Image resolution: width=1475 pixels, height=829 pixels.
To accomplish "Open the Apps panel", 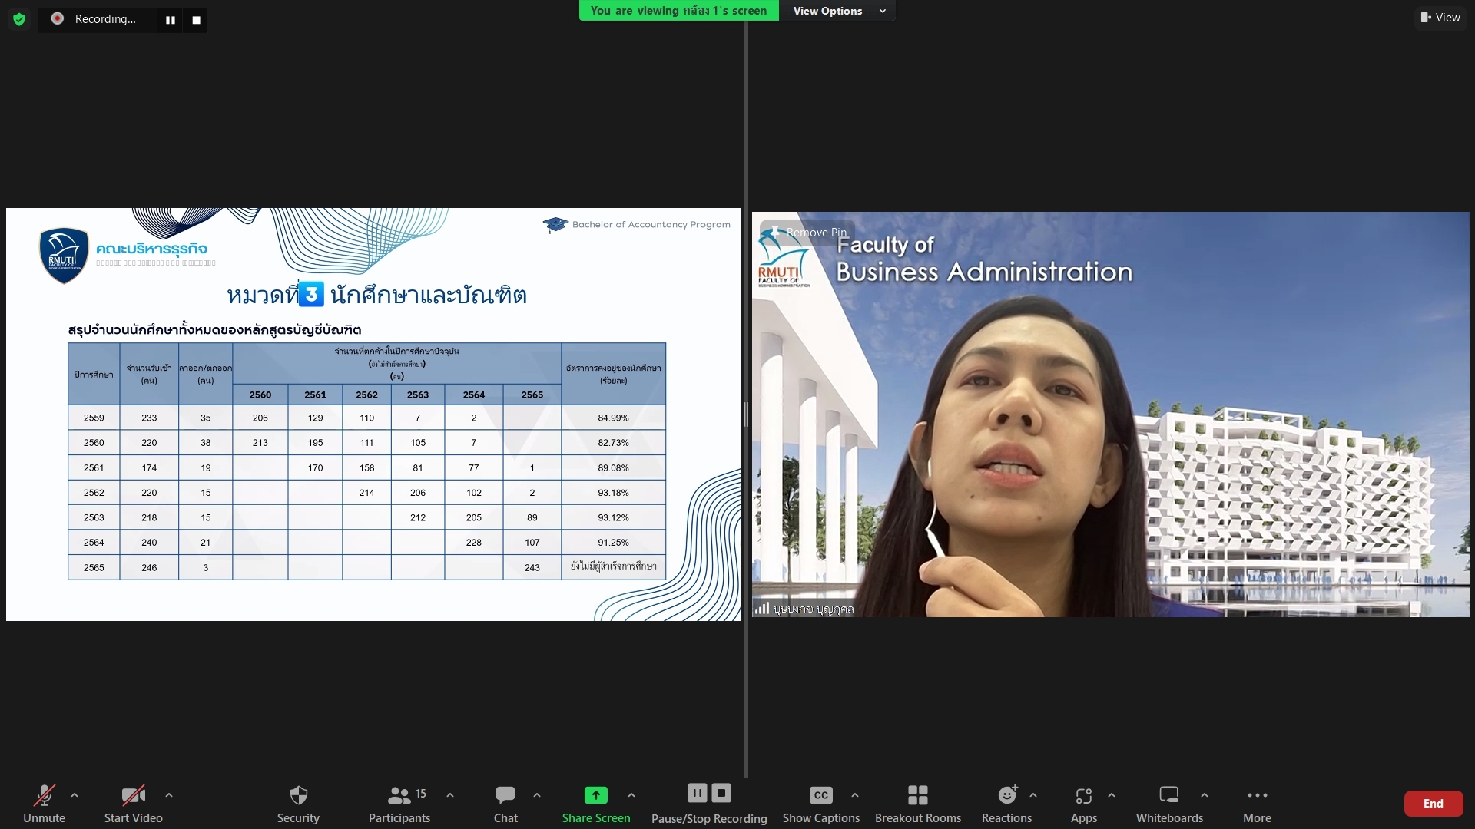I will coord(1084,804).
